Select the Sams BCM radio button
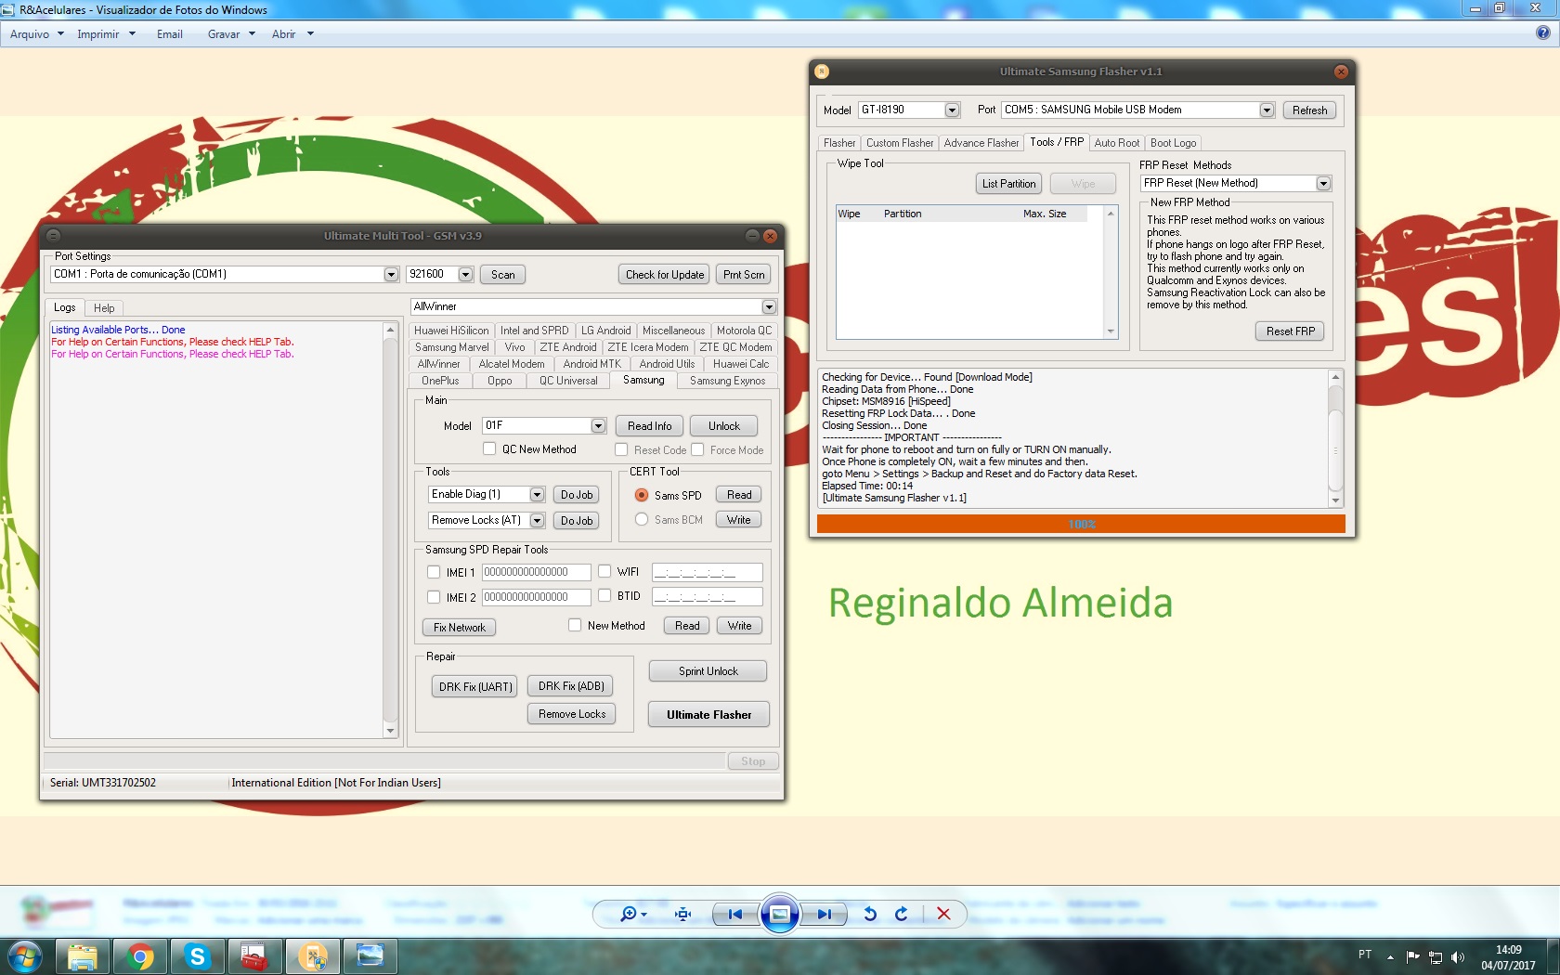This screenshot has height=975, width=1560. pyautogui.click(x=642, y=520)
